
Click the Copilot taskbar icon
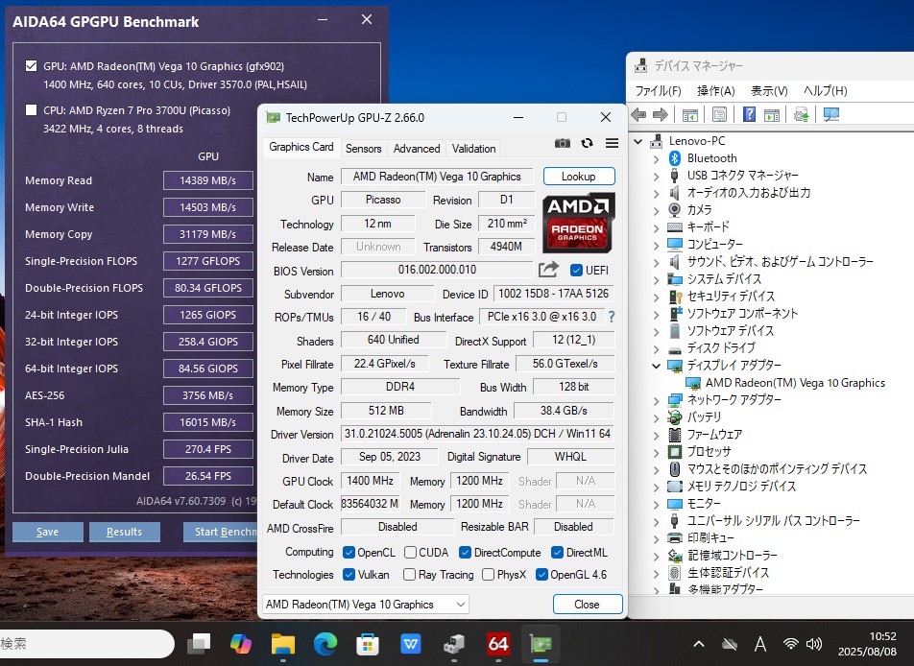point(240,644)
